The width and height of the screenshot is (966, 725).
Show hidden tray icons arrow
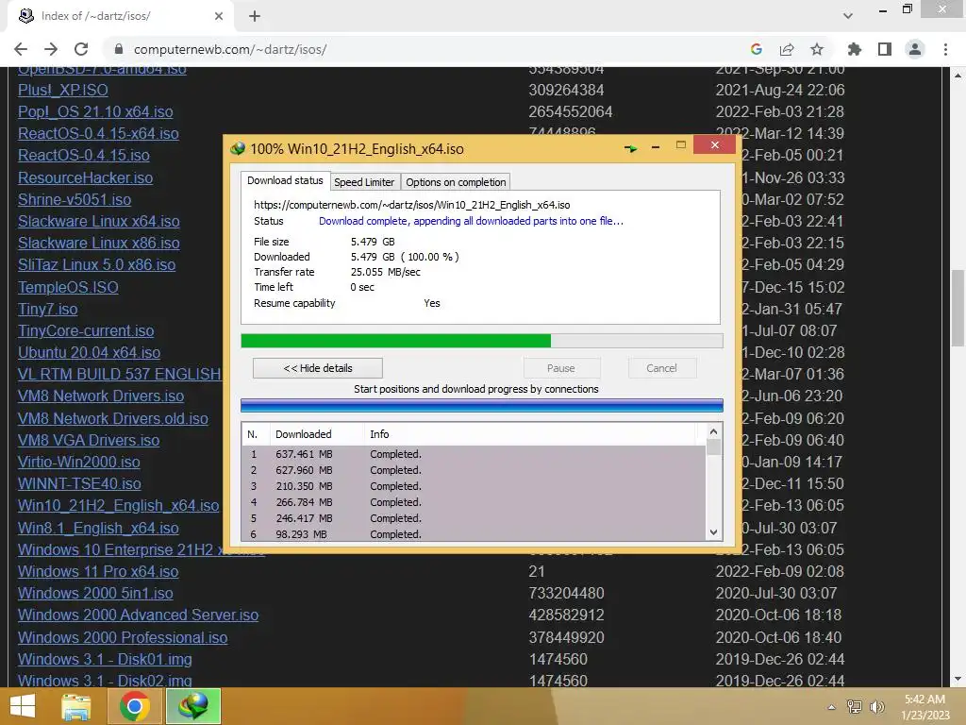pyautogui.click(x=832, y=707)
